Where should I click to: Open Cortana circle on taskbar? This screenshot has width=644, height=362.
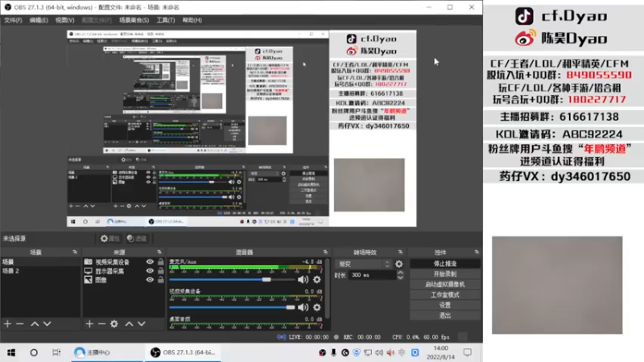coord(34,352)
